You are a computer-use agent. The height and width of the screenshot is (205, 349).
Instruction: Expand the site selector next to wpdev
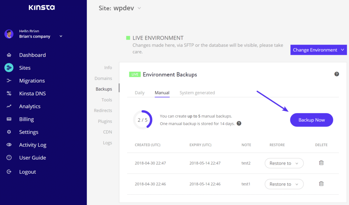pos(139,8)
